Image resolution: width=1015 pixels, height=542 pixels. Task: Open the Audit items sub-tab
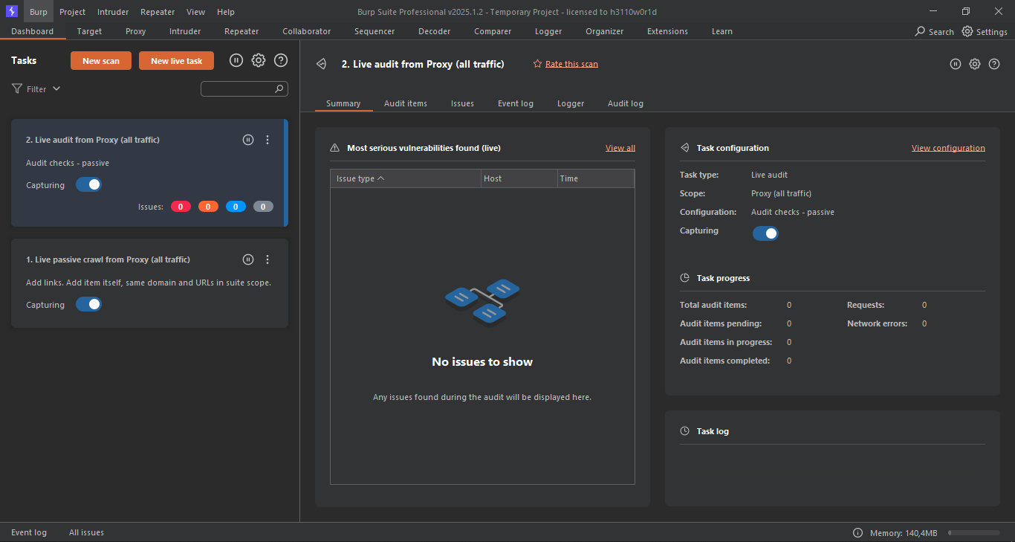click(x=406, y=103)
